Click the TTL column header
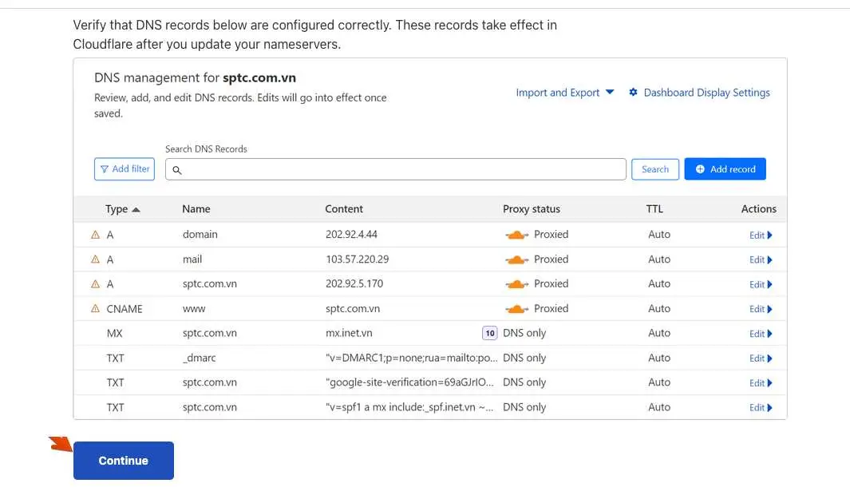850x495 pixels. [x=654, y=208]
